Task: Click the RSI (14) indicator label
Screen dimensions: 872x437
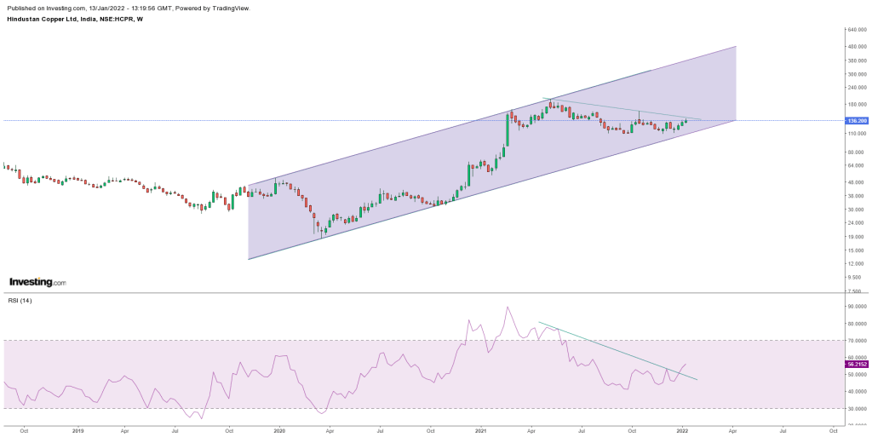Action: [x=21, y=301]
